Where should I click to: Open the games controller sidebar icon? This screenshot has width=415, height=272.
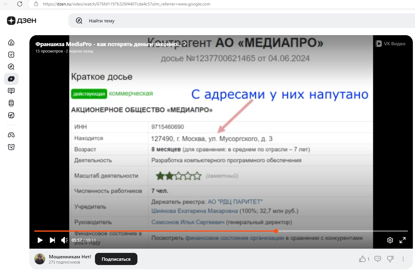click(11, 135)
